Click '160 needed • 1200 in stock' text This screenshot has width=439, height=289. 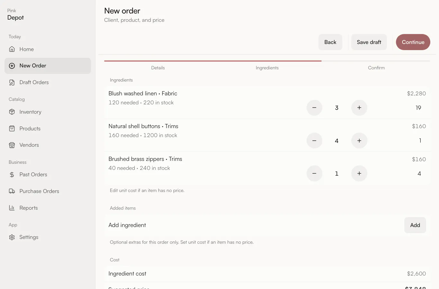point(143,135)
